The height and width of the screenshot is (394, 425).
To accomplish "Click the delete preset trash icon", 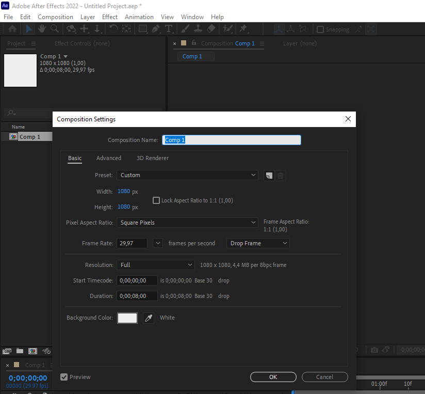I will (281, 176).
